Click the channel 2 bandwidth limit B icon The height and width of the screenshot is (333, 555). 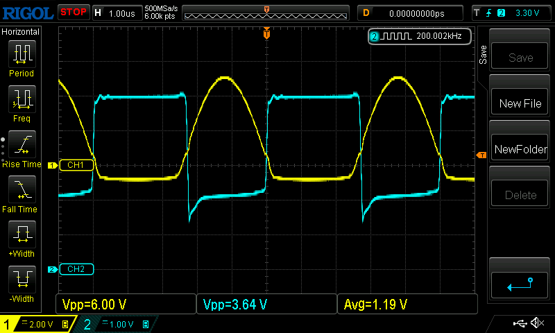pos(146,324)
